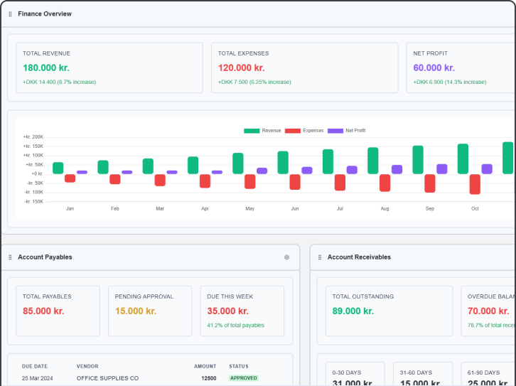Click the Account Receivables drag handle icon
The image size is (516, 386).
pyautogui.click(x=320, y=257)
